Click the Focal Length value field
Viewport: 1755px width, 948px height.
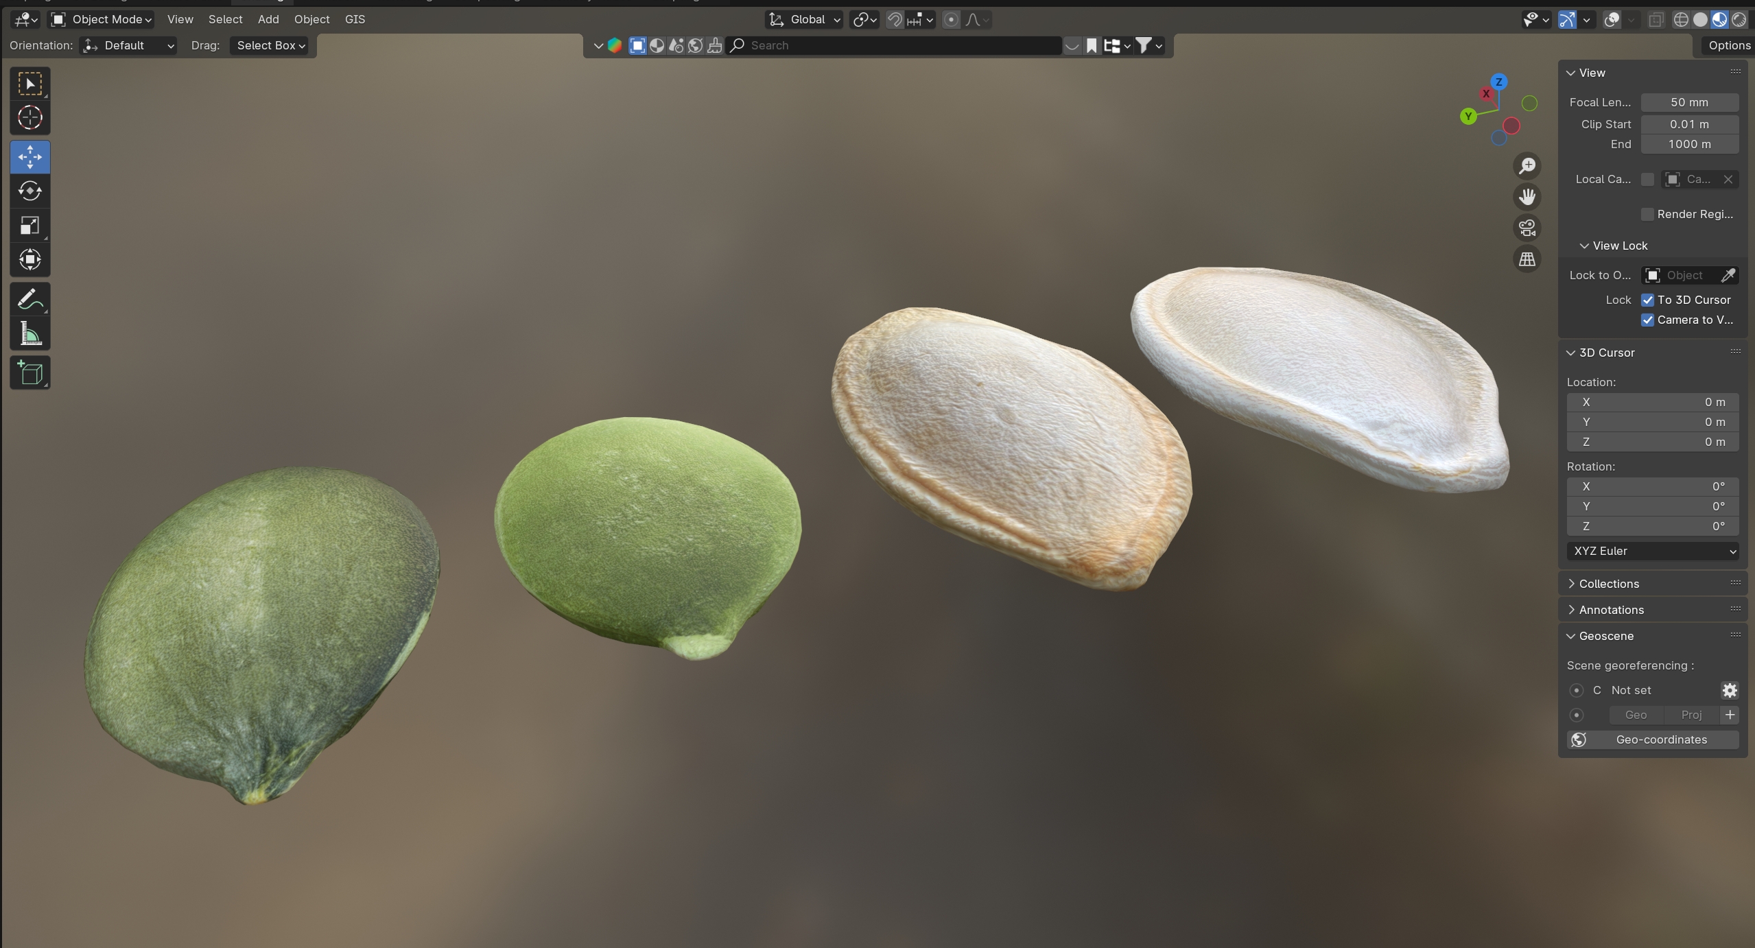(x=1688, y=102)
